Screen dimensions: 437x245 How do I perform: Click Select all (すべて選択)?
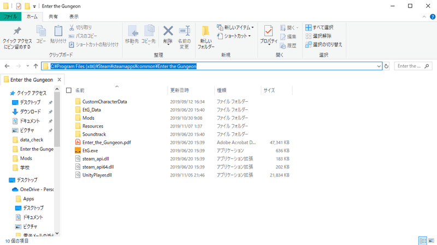click(320, 28)
